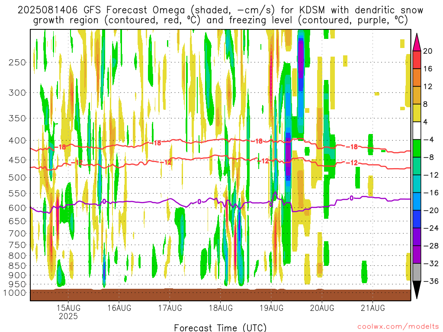Screen dimensions: 443x332
Task: Click the colorbar value label -36
Action: (431, 281)
